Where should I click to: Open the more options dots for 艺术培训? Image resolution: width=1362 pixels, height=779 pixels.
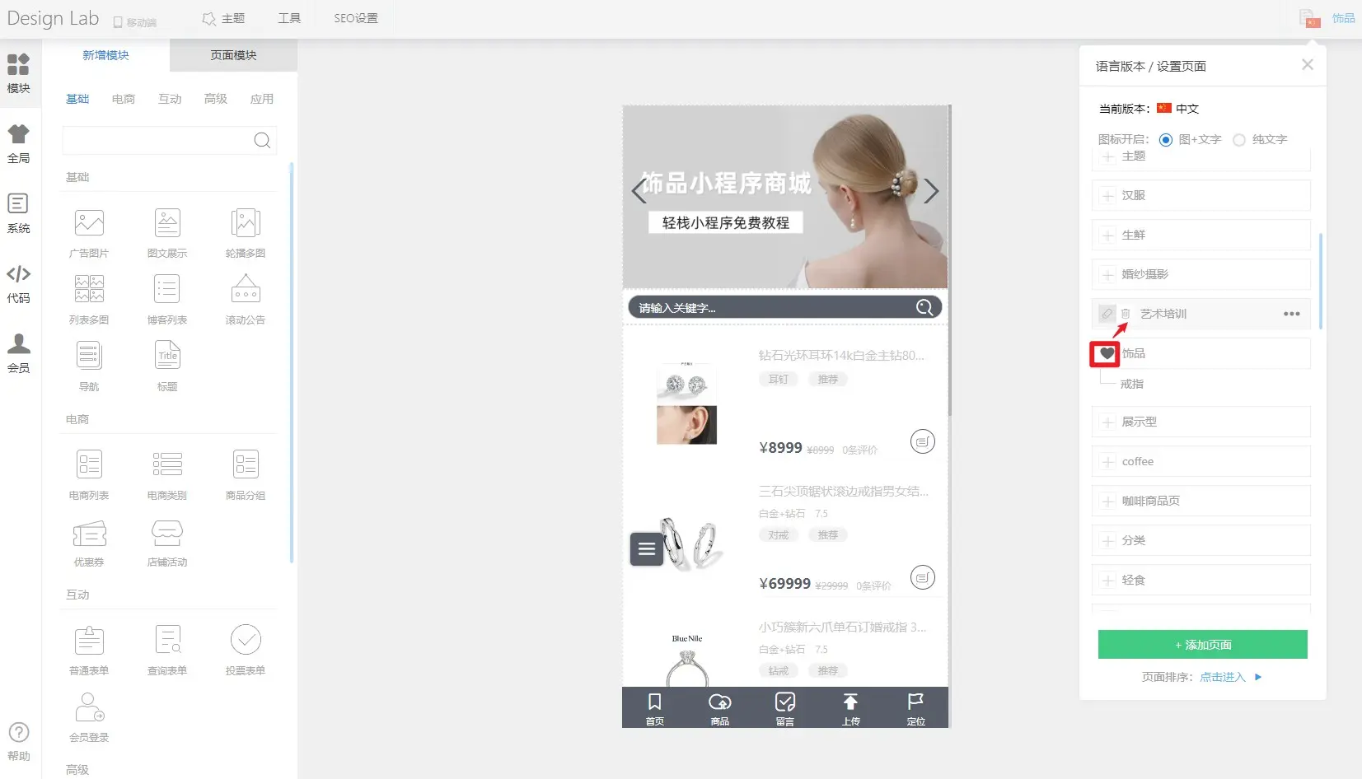pyautogui.click(x=1291, y=314)
